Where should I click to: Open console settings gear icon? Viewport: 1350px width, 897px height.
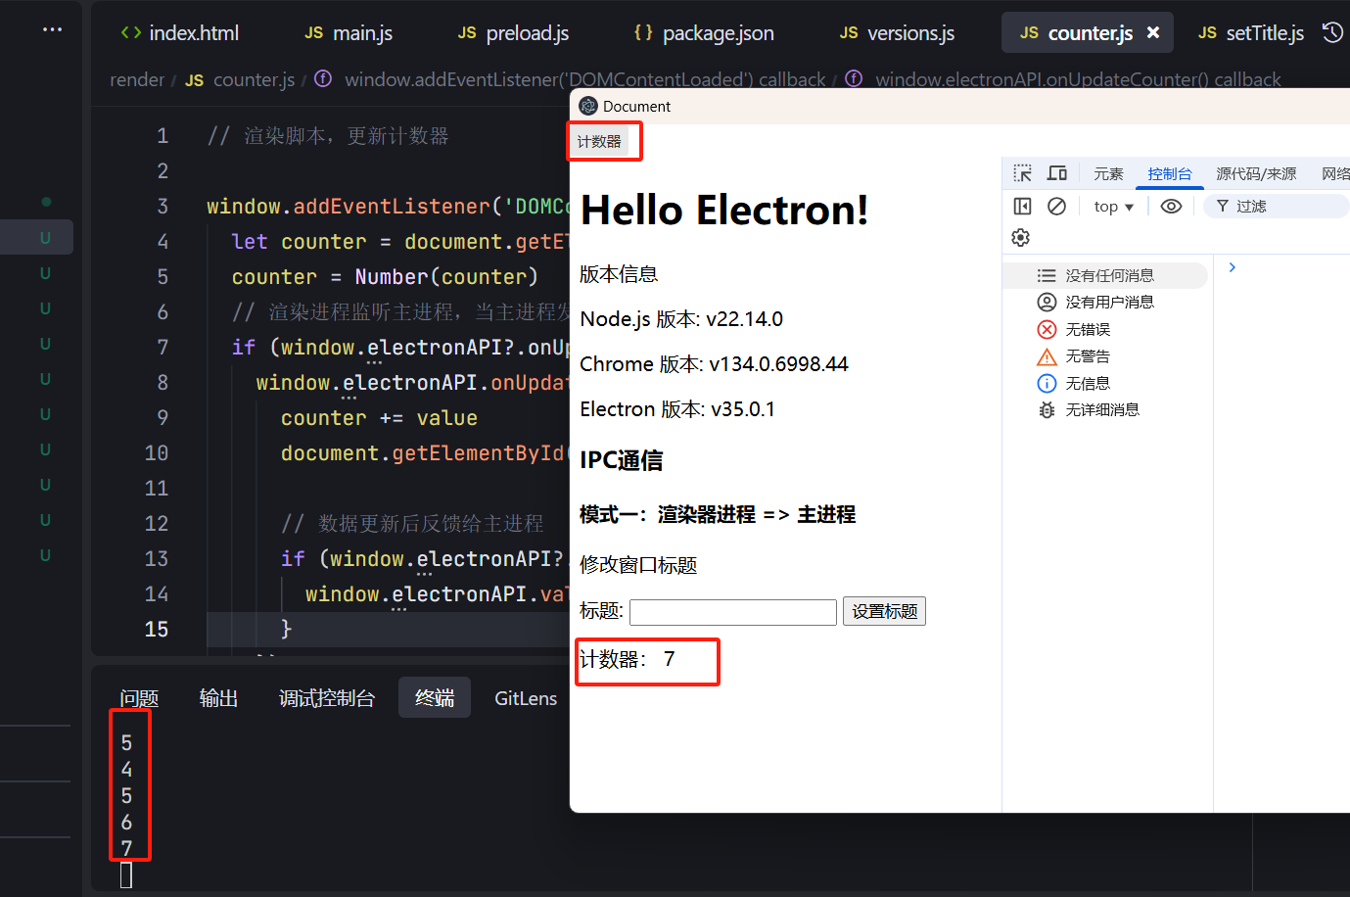coord(1020,238)
